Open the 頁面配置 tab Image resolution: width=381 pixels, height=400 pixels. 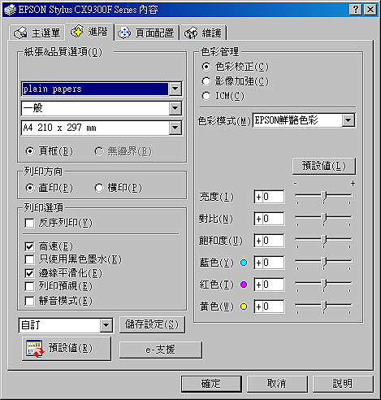click(x=146, y=33)
